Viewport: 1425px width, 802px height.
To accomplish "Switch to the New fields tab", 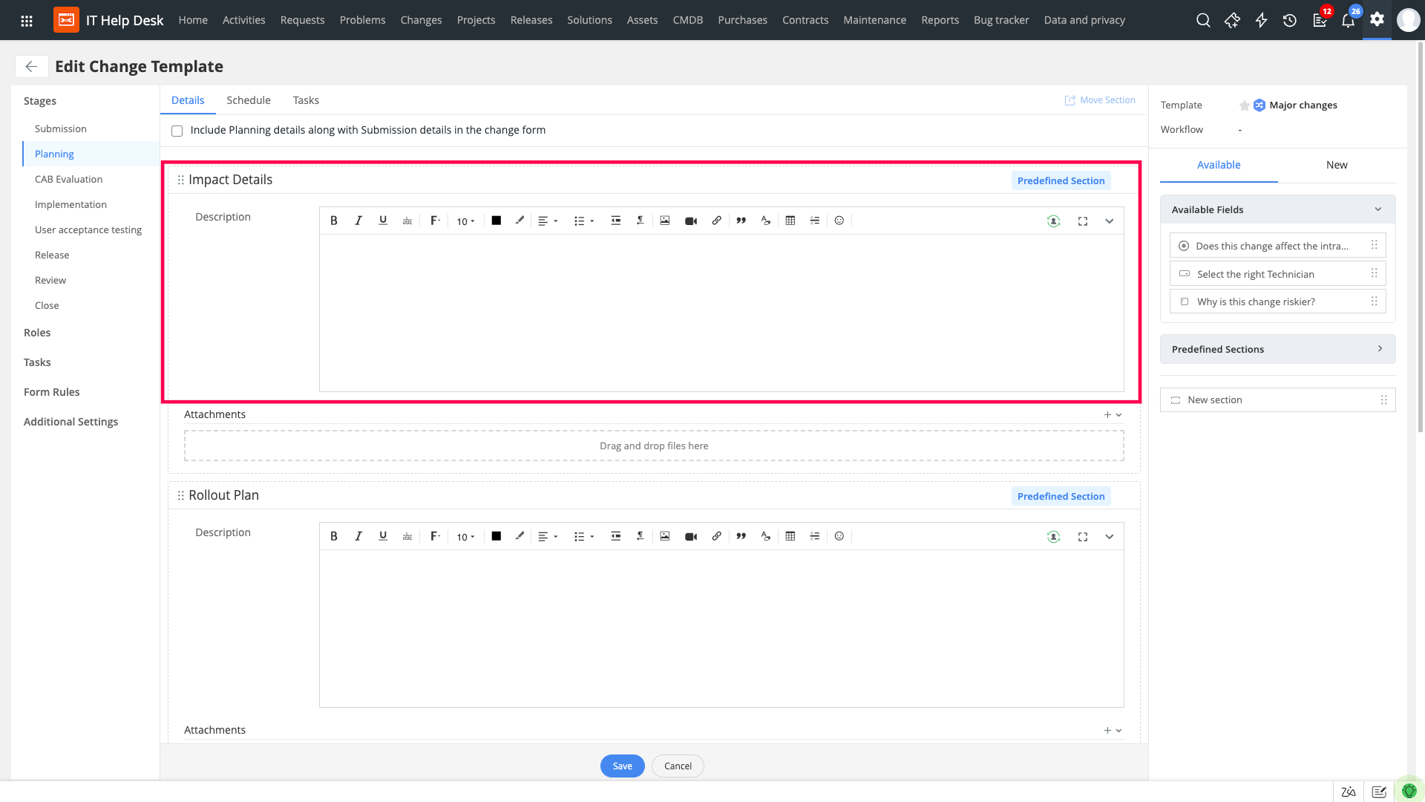I will (x=1337, y=165).
